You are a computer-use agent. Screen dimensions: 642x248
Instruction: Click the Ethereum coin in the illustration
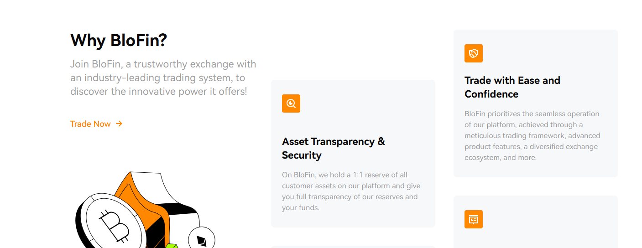[x=201, y=238]
